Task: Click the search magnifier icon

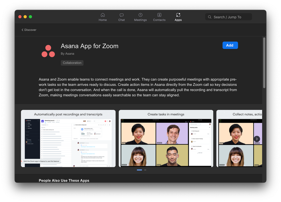Action: 209,17
